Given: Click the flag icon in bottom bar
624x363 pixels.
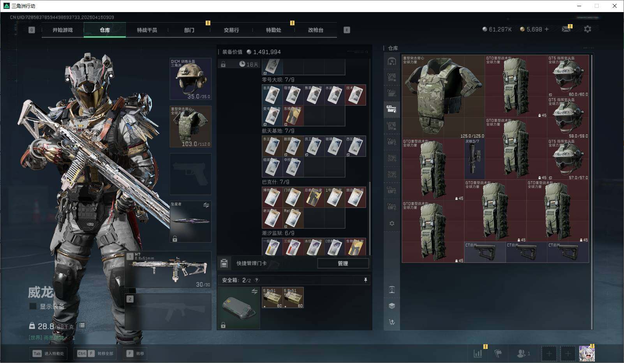Looking at the screenshot, I should pos(498,353).
